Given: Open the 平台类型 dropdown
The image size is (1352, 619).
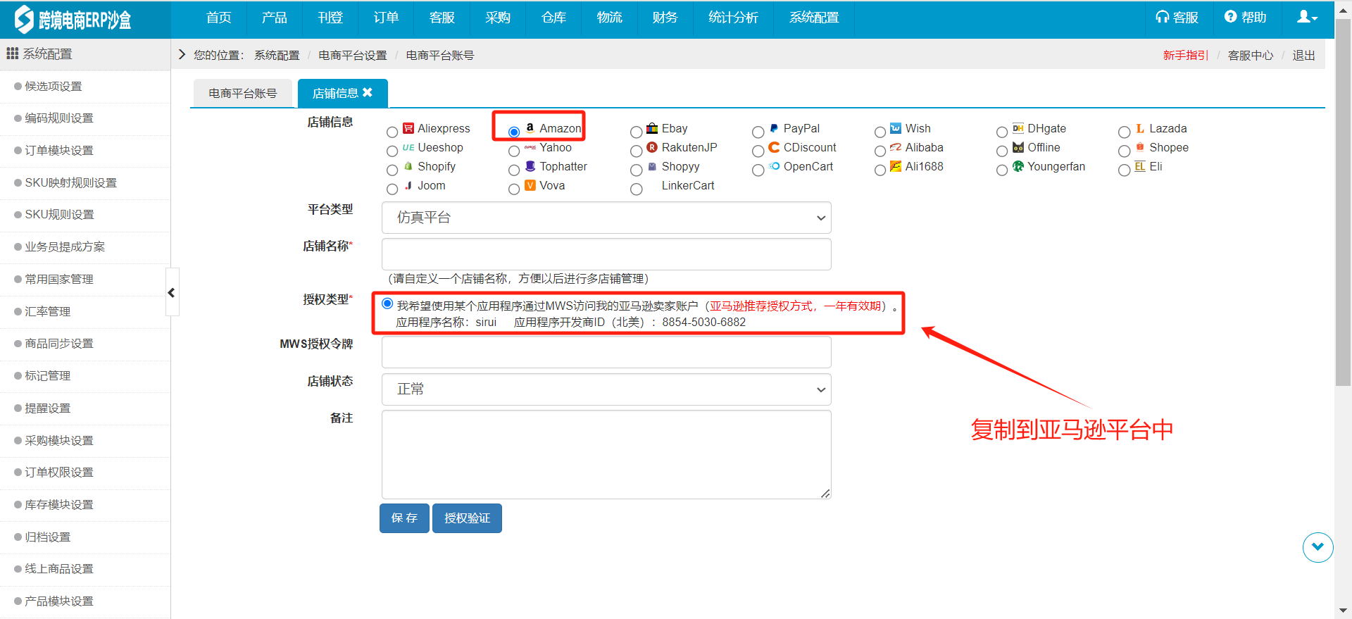Looking at the screenshot, I should [606, 218].
